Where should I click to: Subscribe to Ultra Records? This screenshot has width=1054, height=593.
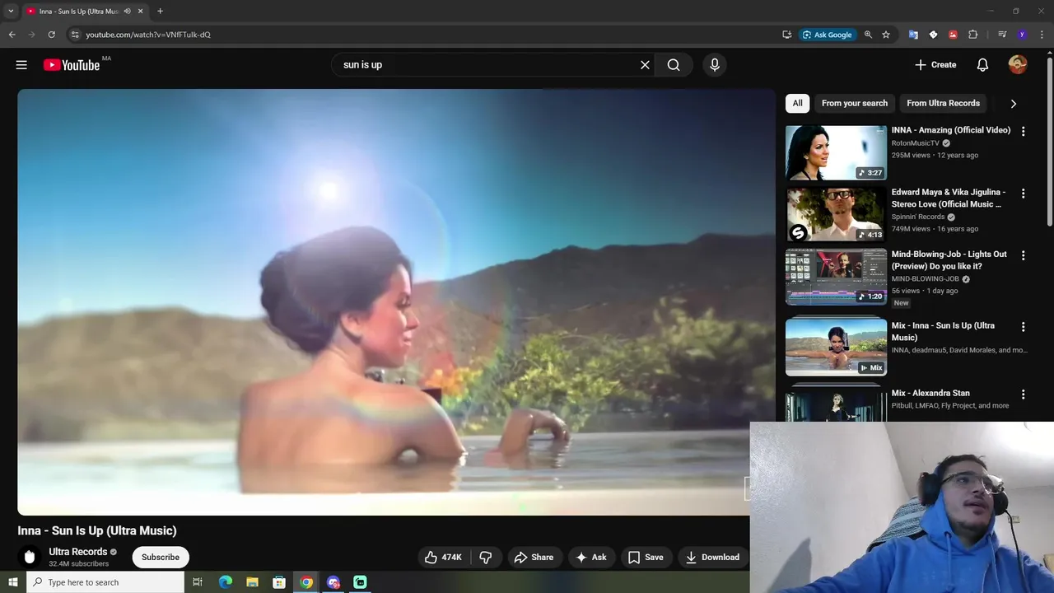pos(161,558)
